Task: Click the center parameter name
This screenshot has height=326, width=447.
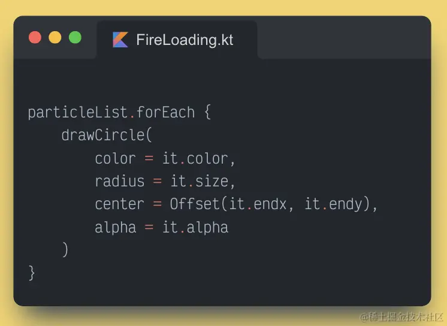Action: click(x=119, y=204)
